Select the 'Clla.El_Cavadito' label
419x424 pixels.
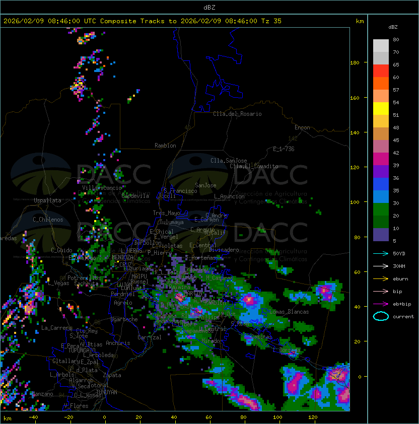pyautogui.click(x=254, y=166)
